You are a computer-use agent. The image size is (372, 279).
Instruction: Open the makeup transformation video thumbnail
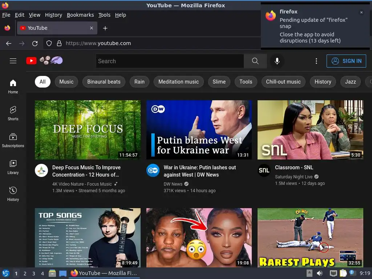[199, 238]
